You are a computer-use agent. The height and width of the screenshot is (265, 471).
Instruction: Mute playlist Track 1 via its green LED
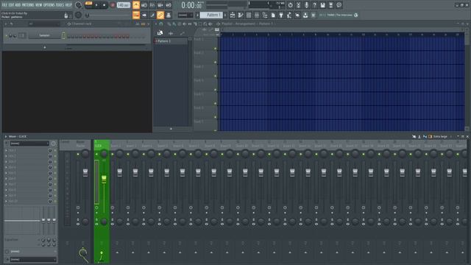click(x=216, y=49)
